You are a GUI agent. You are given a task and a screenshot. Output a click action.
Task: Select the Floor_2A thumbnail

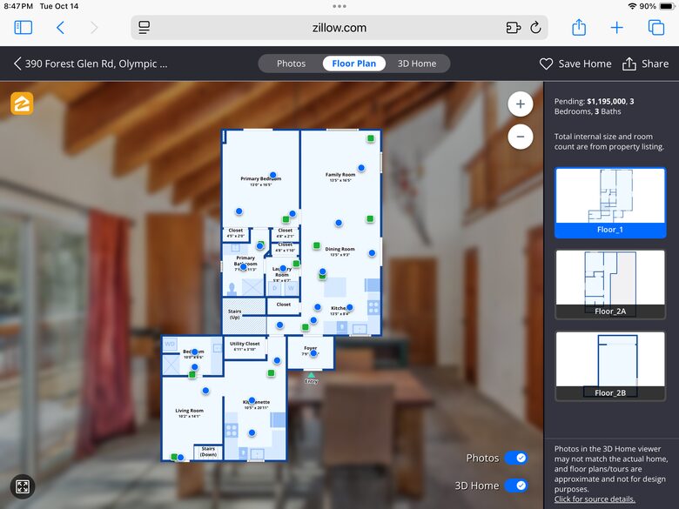(609, 284)
